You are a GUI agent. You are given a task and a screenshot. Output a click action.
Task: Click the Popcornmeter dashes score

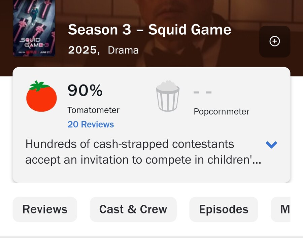(x=203, y=92)
